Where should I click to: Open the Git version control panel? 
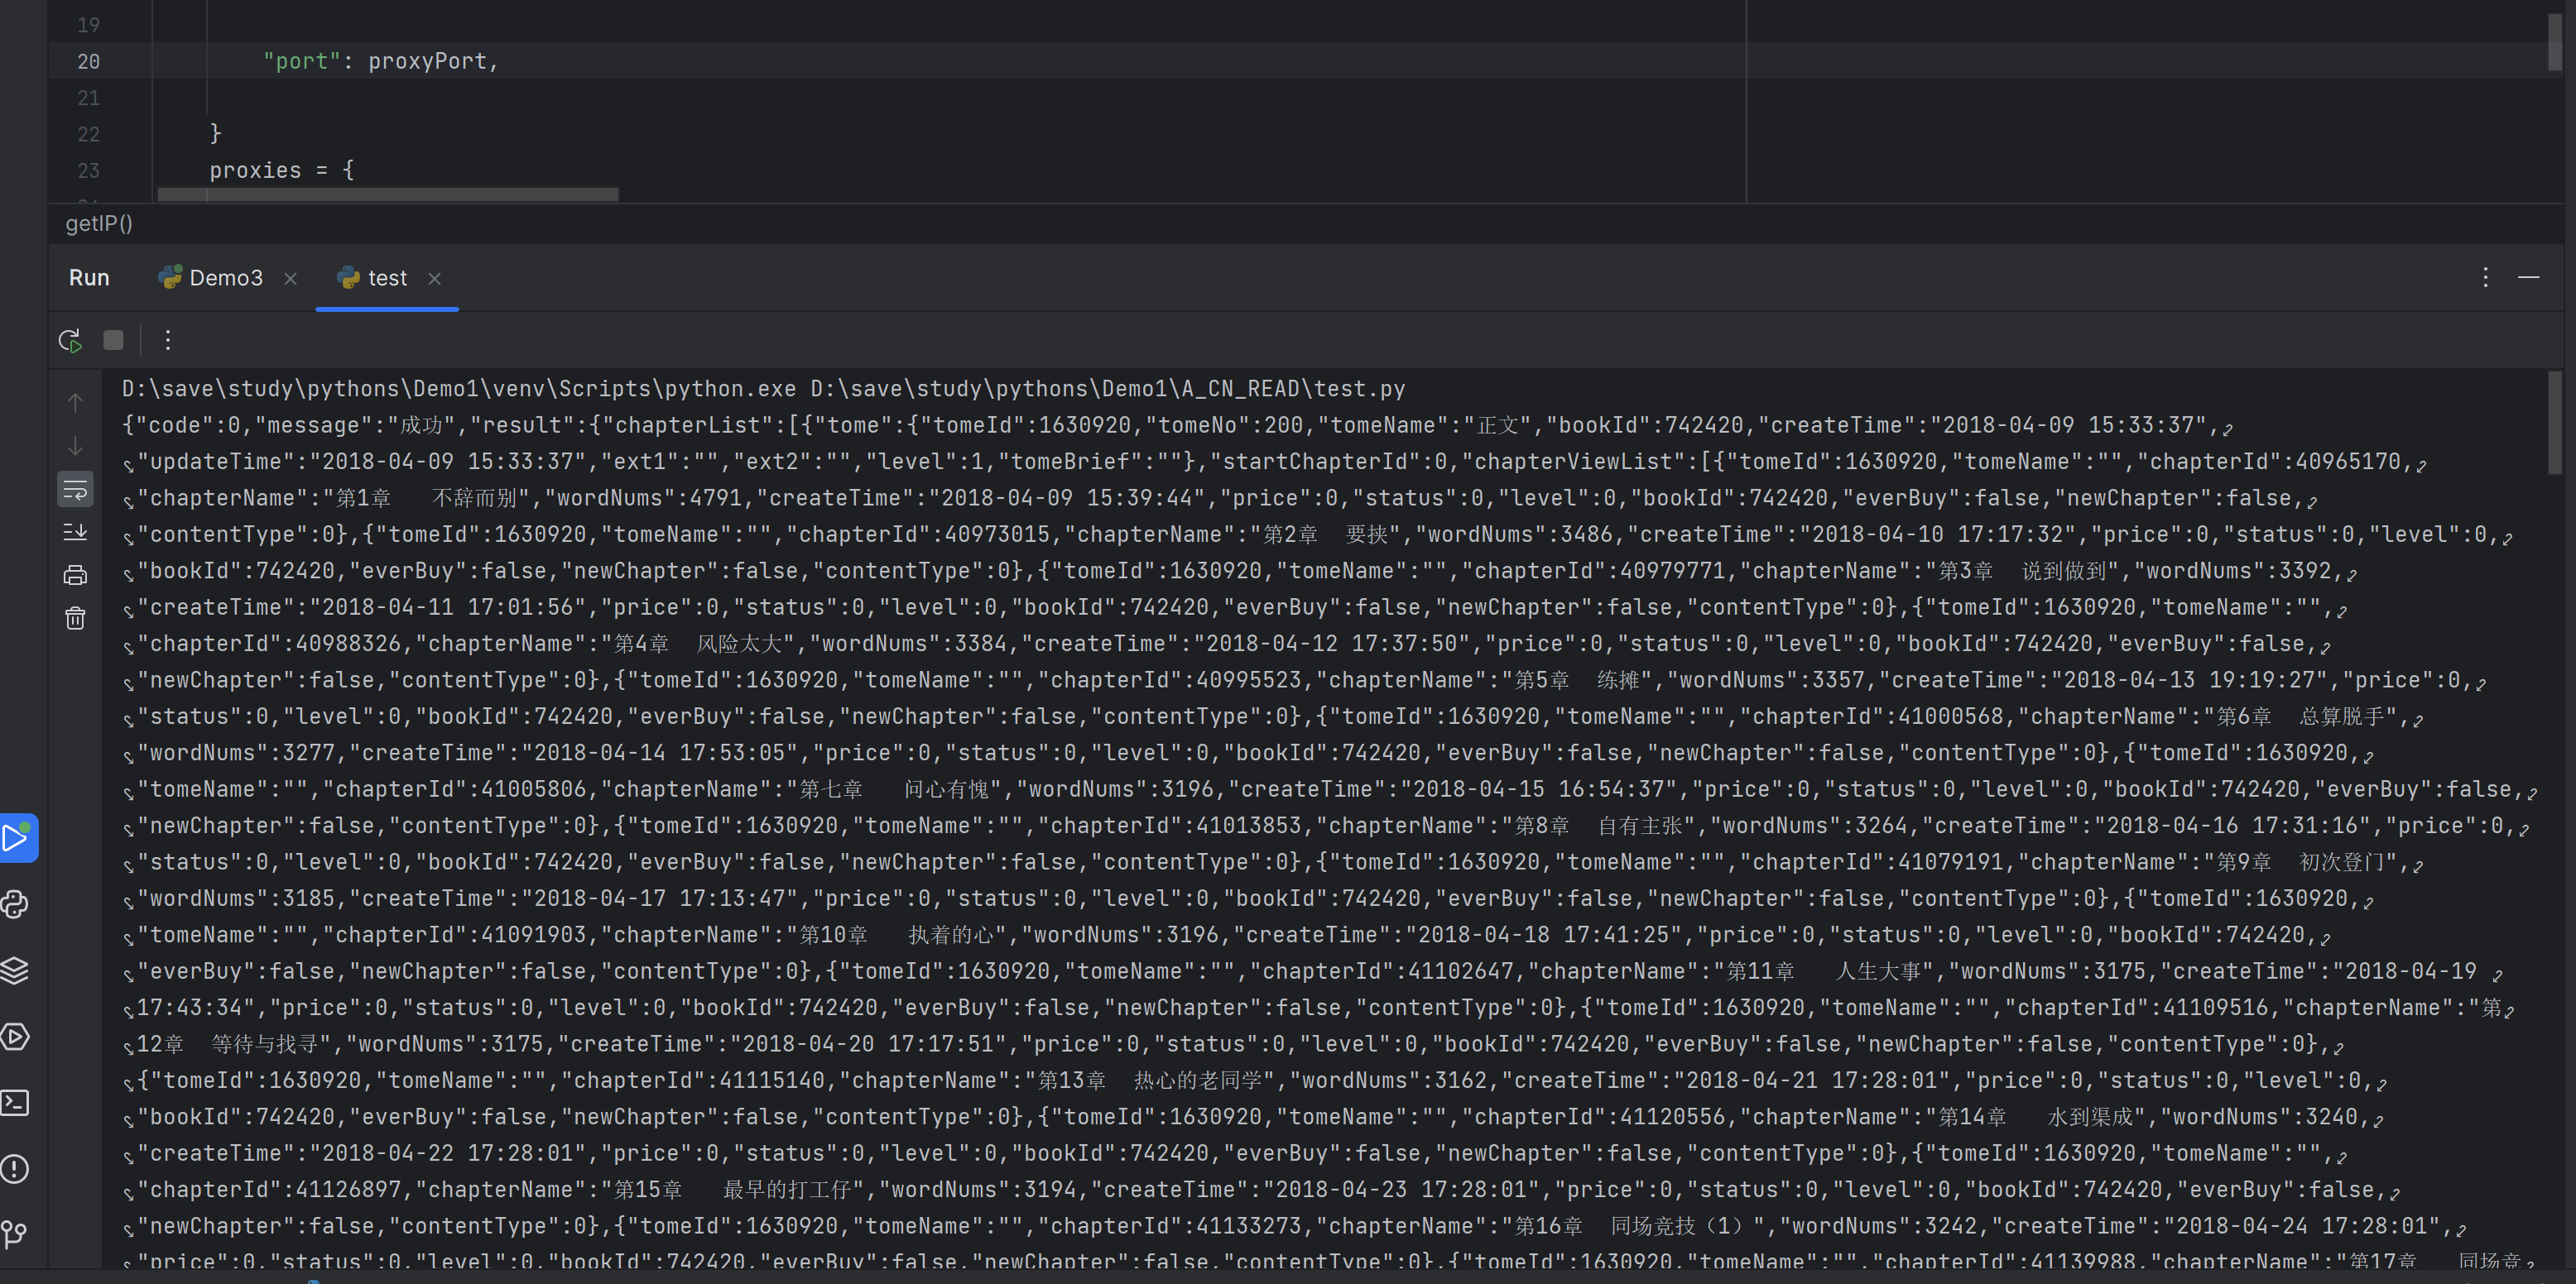pos(15,1234)
